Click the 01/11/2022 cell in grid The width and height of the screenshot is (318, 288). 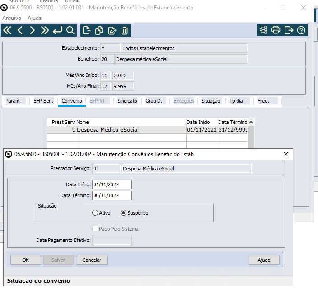click(x=202, y=130)
